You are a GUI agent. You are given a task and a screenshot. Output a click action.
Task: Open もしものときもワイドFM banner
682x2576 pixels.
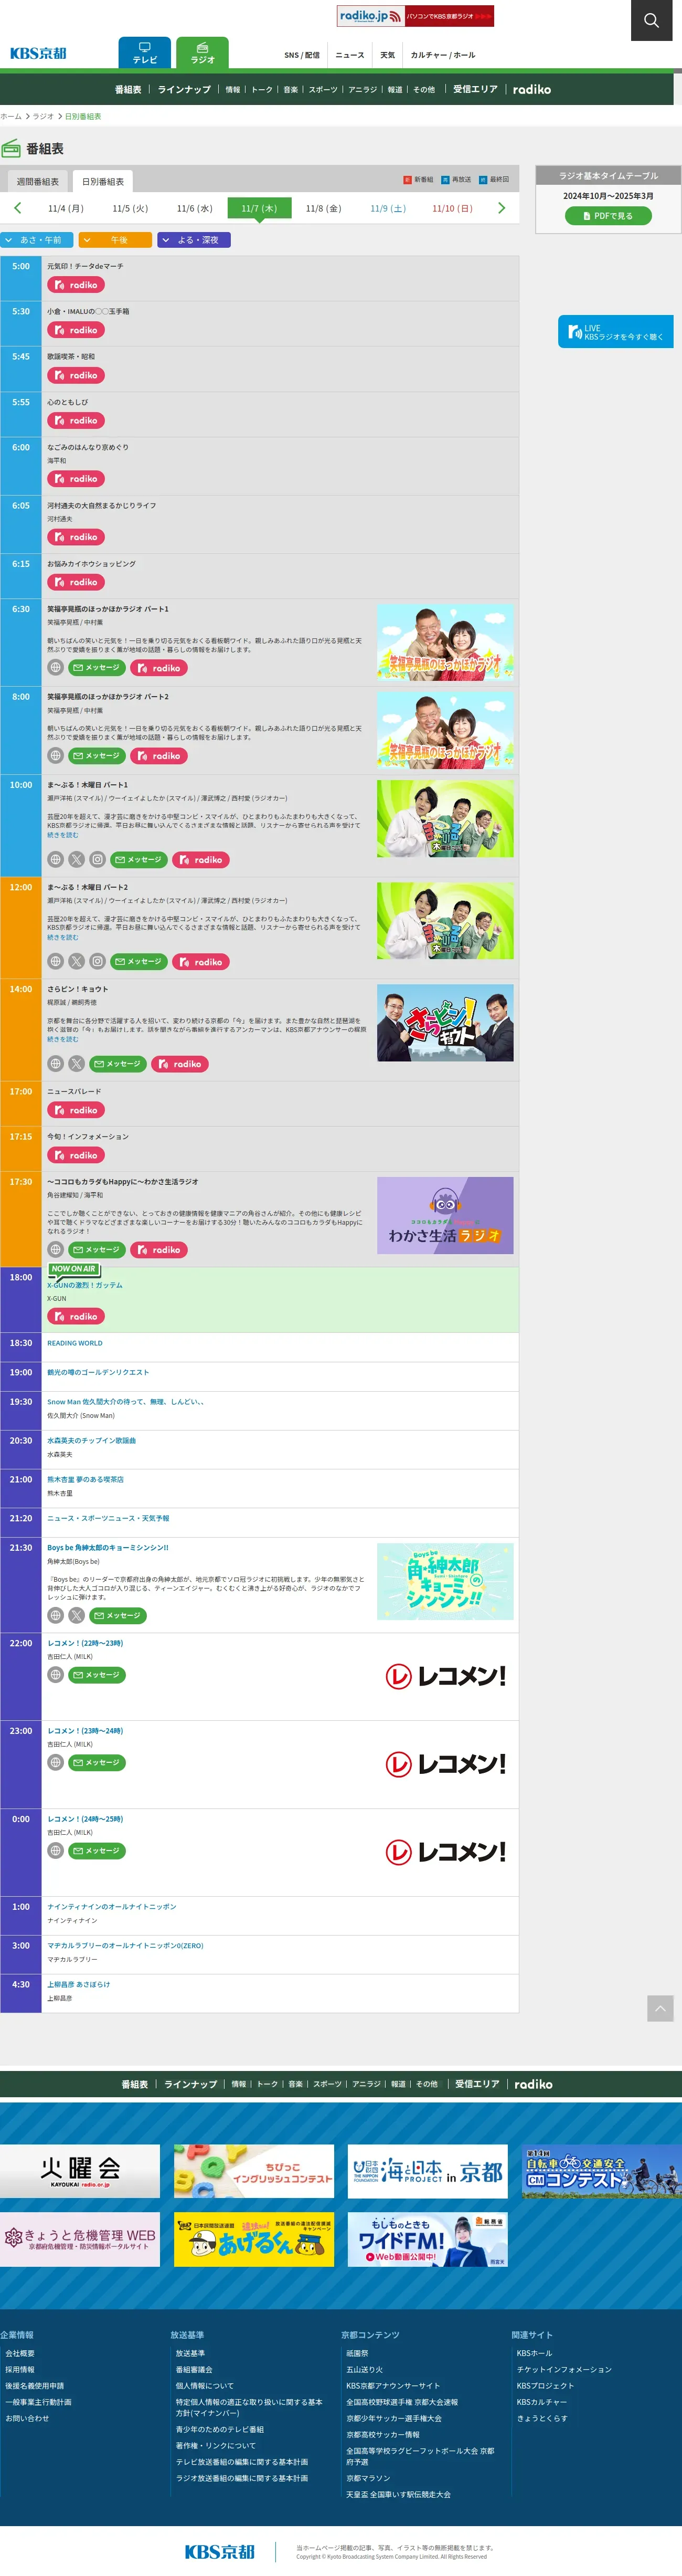click(428, 2240)
